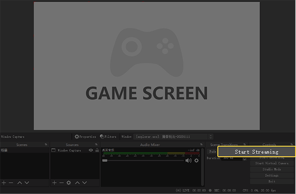
Task: Open the Properties toolbar item
Action: coord(85,137)
